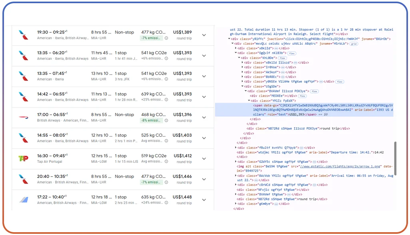Select the TAP Air Portugal logo
The width and height of the screenshot is (410, 235).
coord(23,158)
